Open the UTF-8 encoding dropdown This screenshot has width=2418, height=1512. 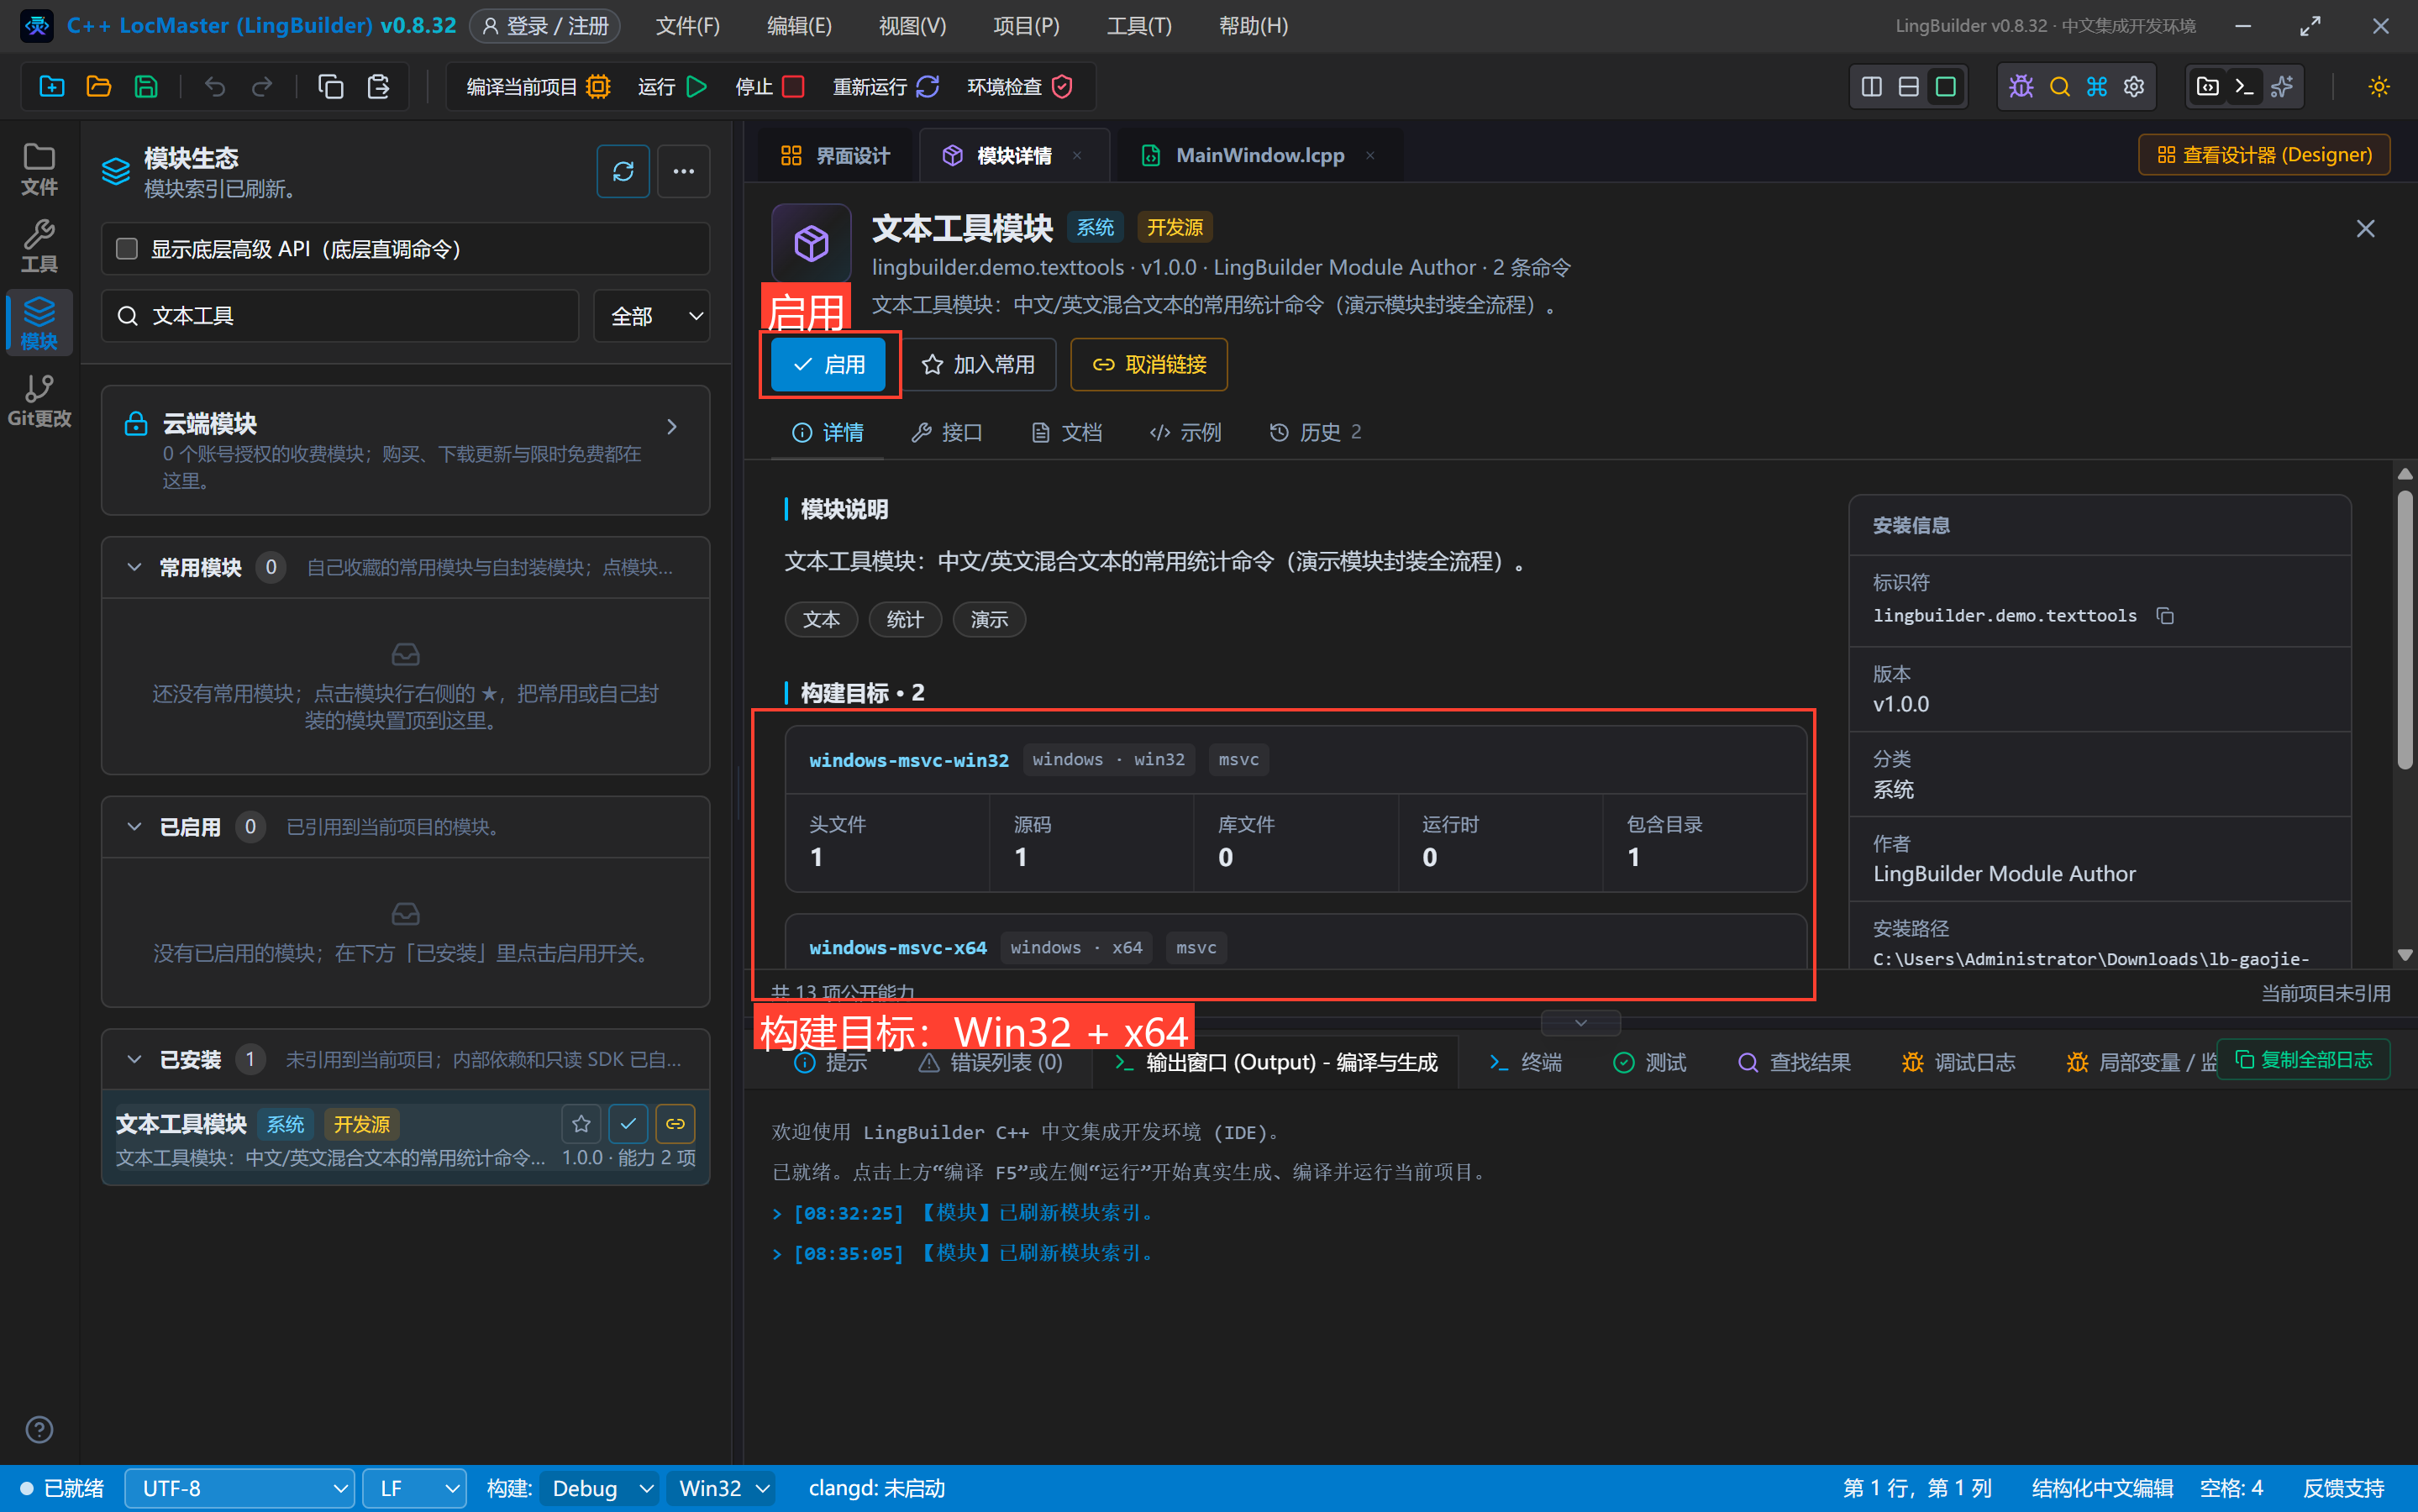pos(239,1488)
